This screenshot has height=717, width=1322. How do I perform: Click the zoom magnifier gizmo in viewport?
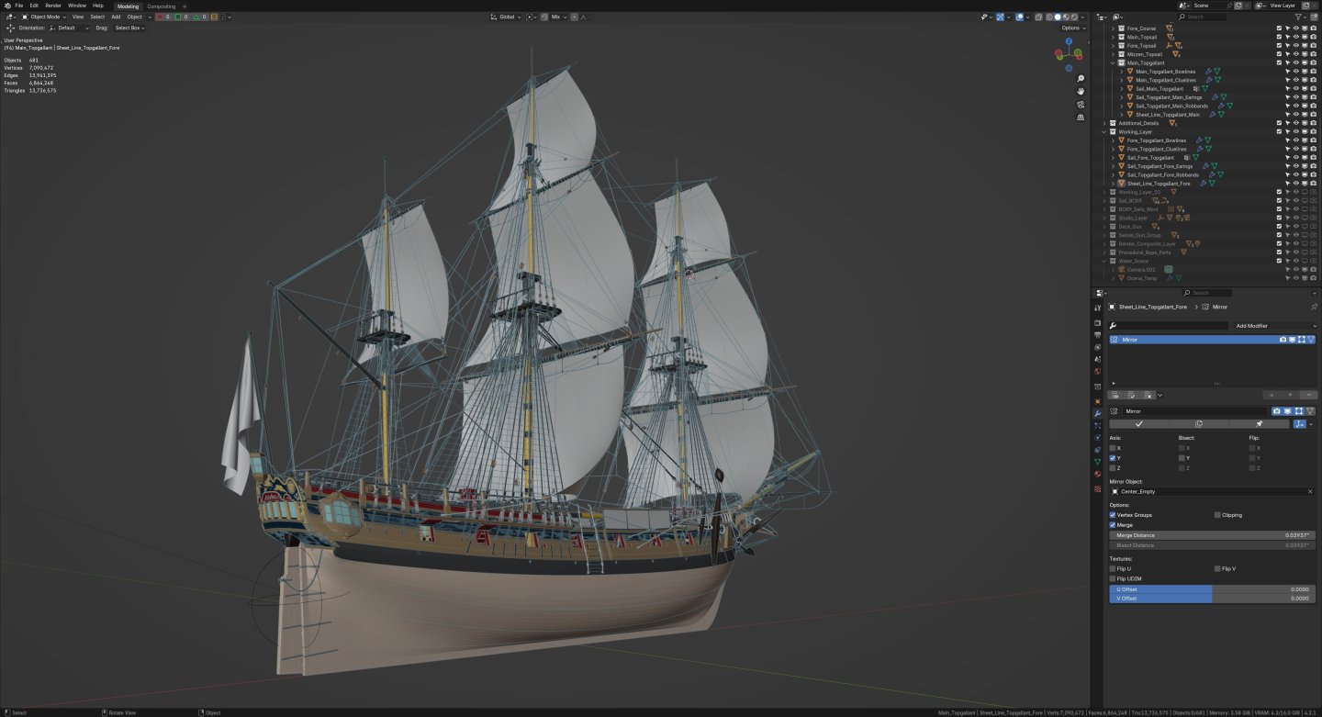[1081, 79]
